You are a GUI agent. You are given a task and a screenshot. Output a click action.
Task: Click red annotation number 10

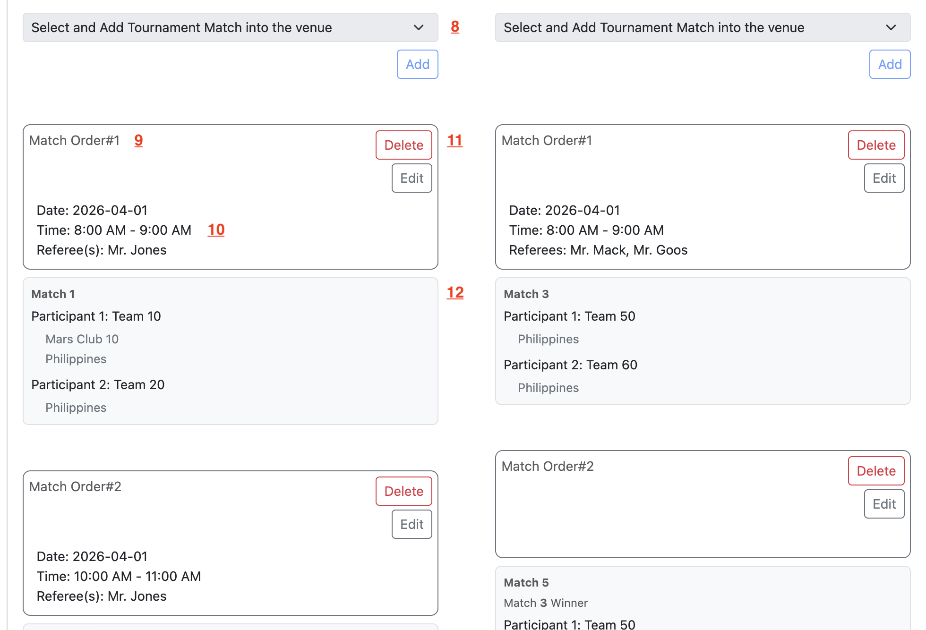point(216,230)
